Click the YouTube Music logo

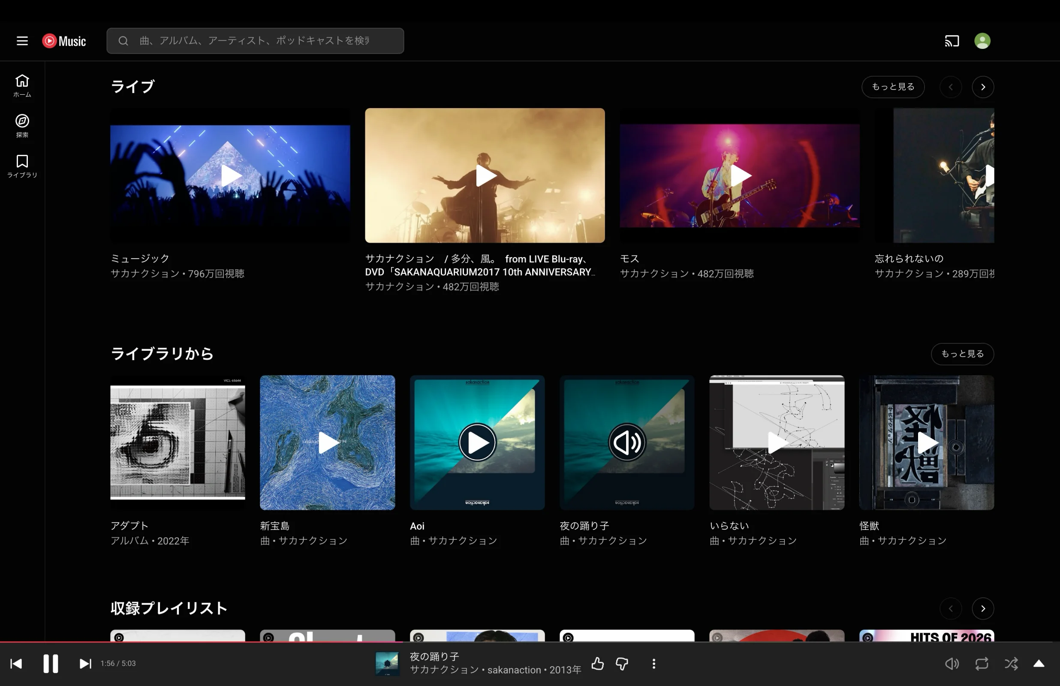[x=64, y=41]
